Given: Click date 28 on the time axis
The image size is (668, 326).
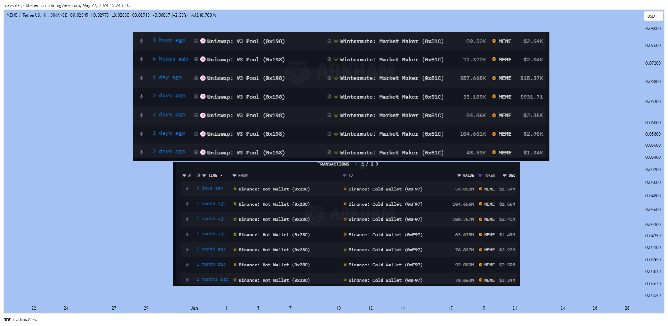Looking at the screenshot, I should pyautogui.click(x=627, y=308).
